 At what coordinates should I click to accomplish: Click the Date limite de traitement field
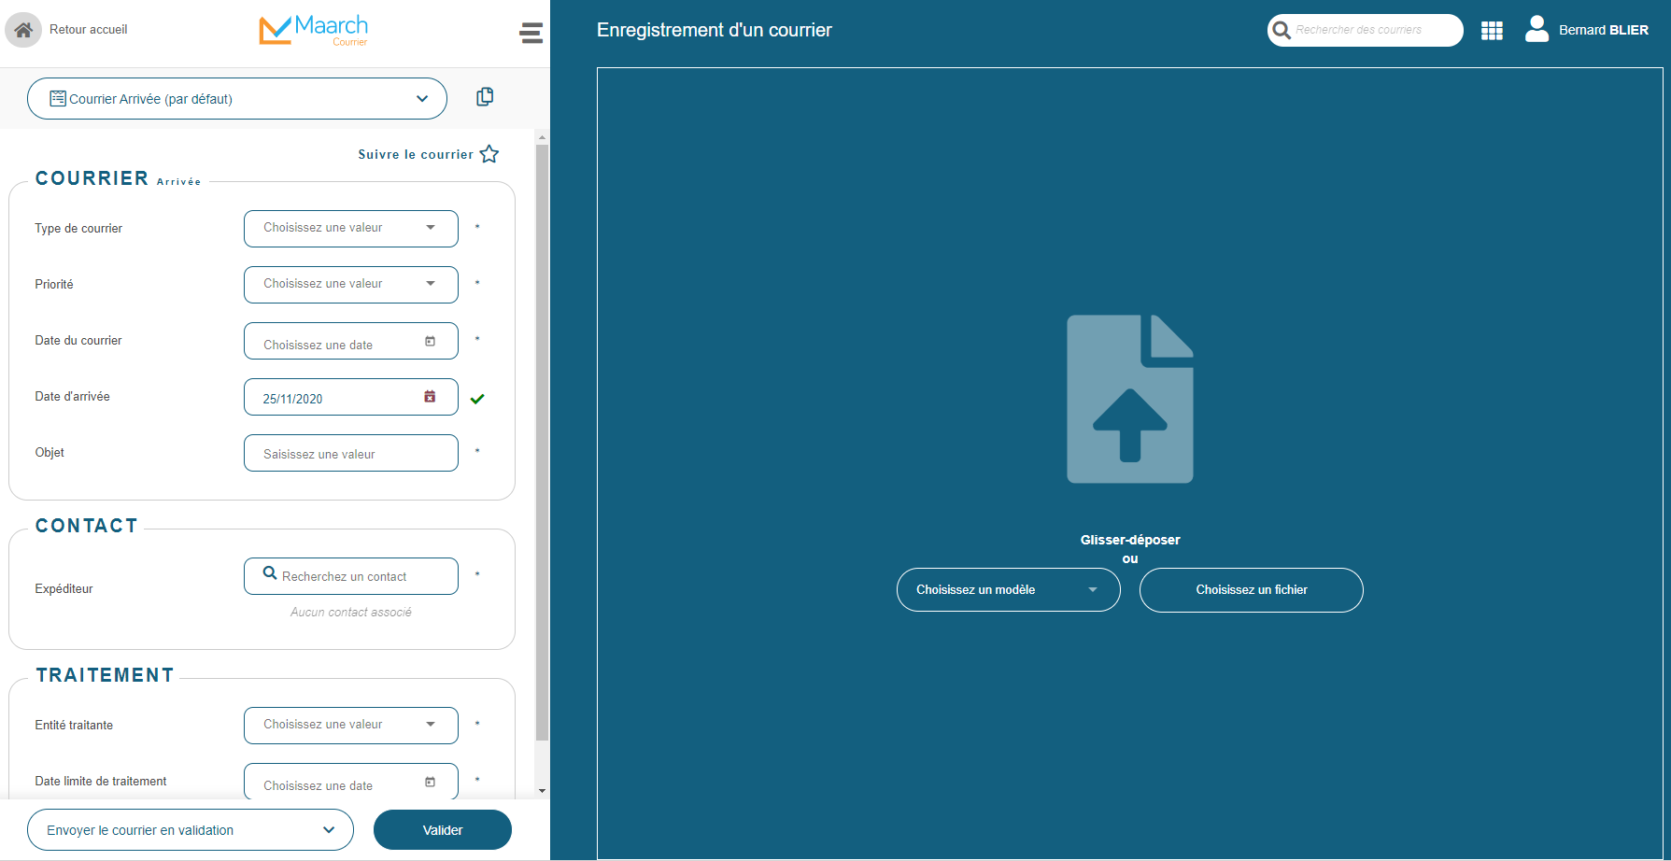point(351,782)
